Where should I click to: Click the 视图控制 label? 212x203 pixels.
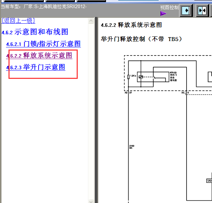point(169,7)
